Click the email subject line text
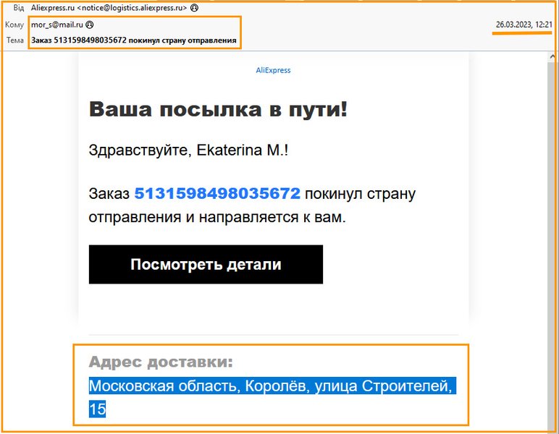This screenshot has height=434, width=559. pos(134,41)
